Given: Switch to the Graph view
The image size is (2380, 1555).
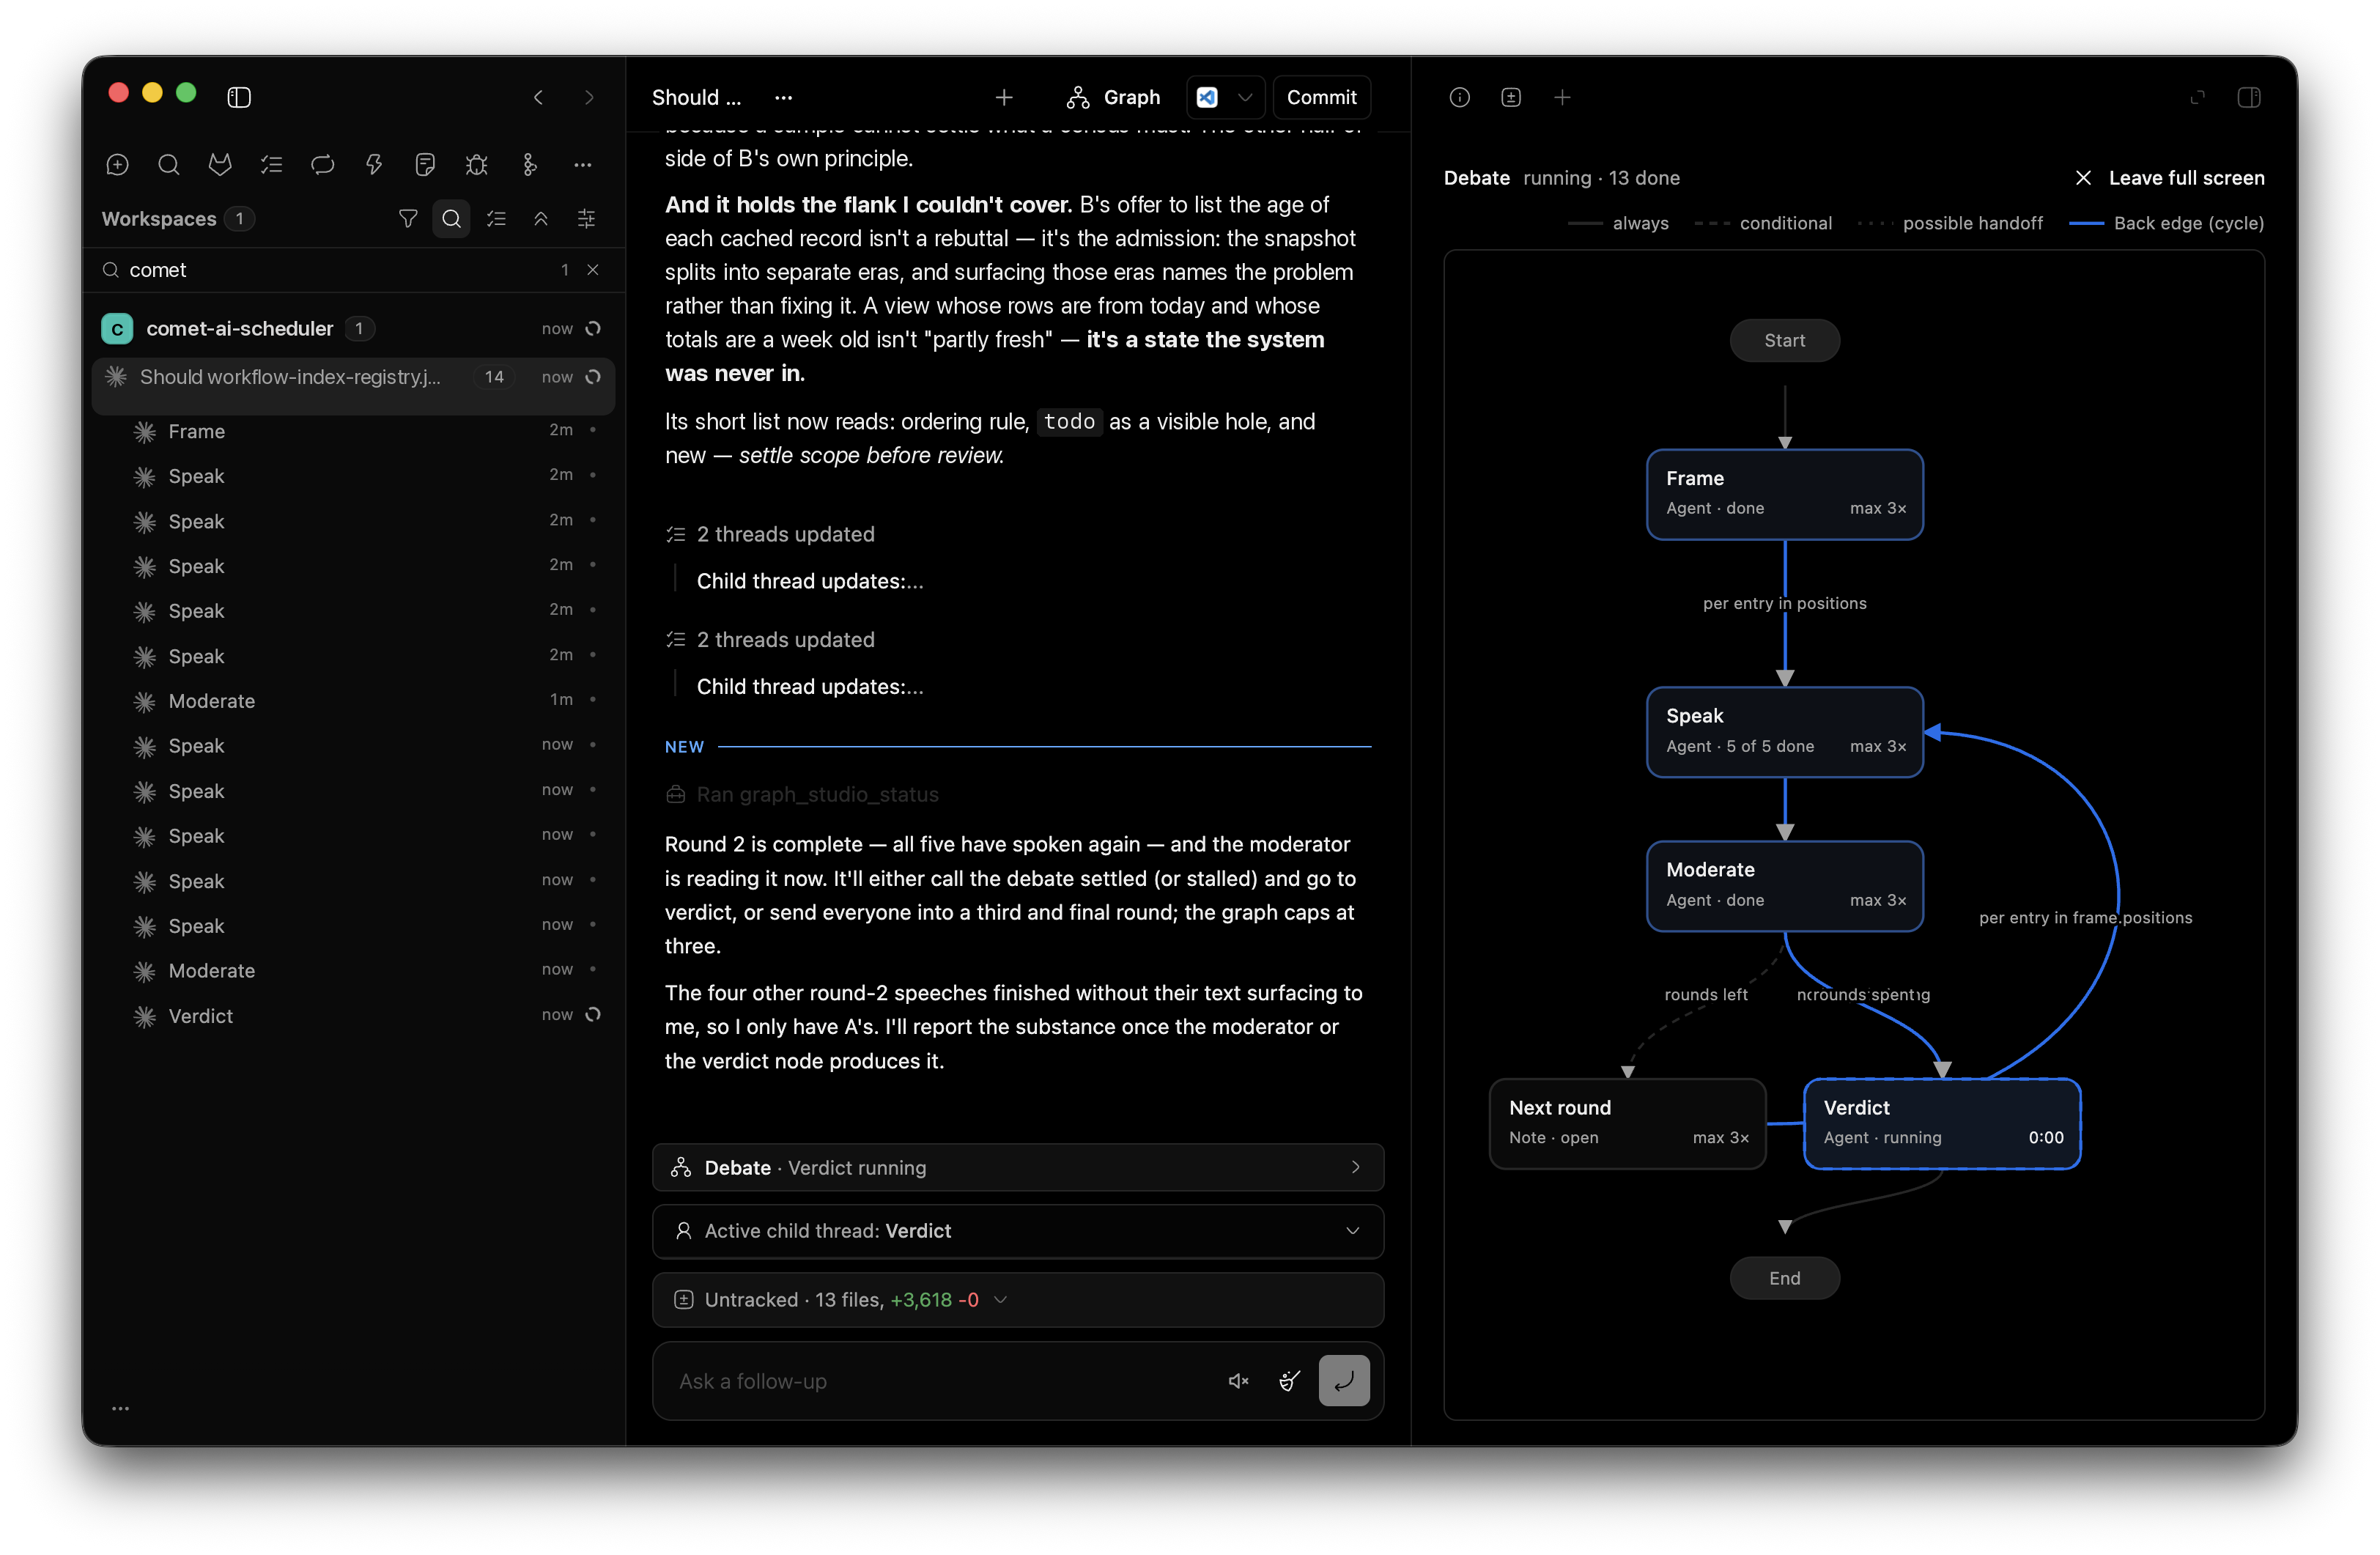Looking at the screenshot, I should pyautogui.click(x=1113, y=97).
